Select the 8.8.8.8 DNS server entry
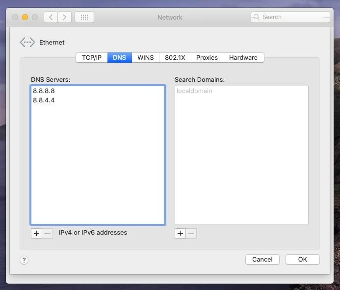This screenshot has width=340, height=290. (x=44, y=91)
